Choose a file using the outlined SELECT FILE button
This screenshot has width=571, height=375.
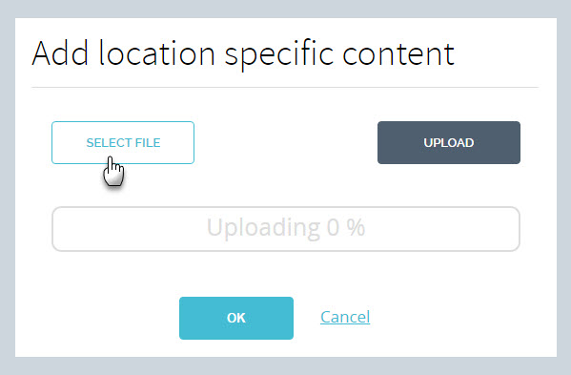123,142
